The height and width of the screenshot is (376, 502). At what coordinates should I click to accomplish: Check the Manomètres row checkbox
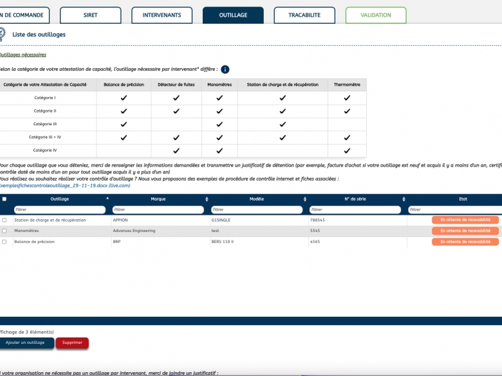(x=4, y=231)
